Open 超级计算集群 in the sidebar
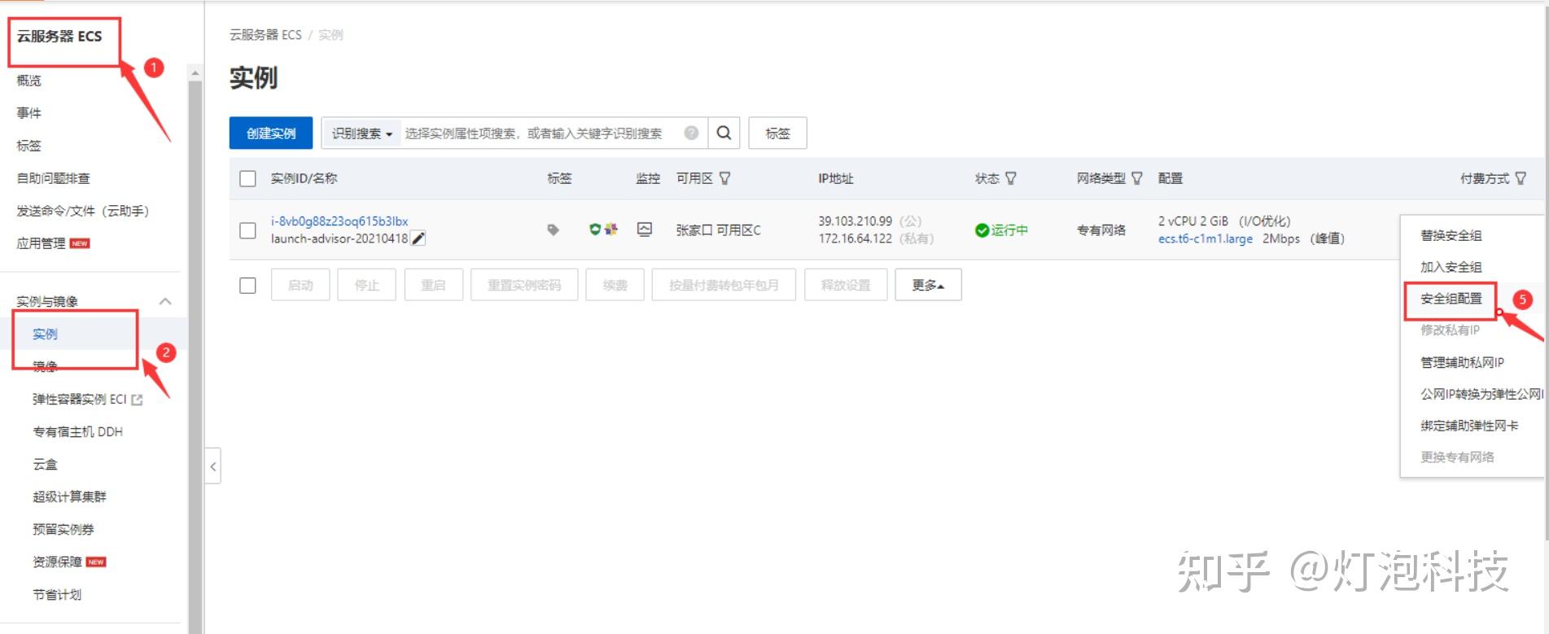The height and width of the screenshot is (634, 1549). (x=70, y=496)
